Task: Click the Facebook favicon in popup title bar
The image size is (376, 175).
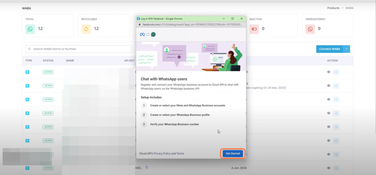Action: click(x=138, y=19)
